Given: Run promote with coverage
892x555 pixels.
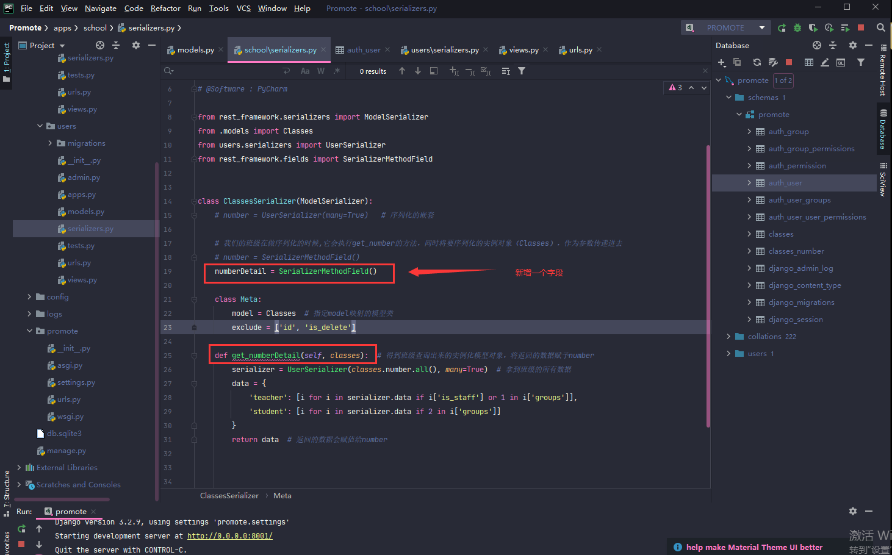Looking at the screenshot, I should [x=813, y=27].
